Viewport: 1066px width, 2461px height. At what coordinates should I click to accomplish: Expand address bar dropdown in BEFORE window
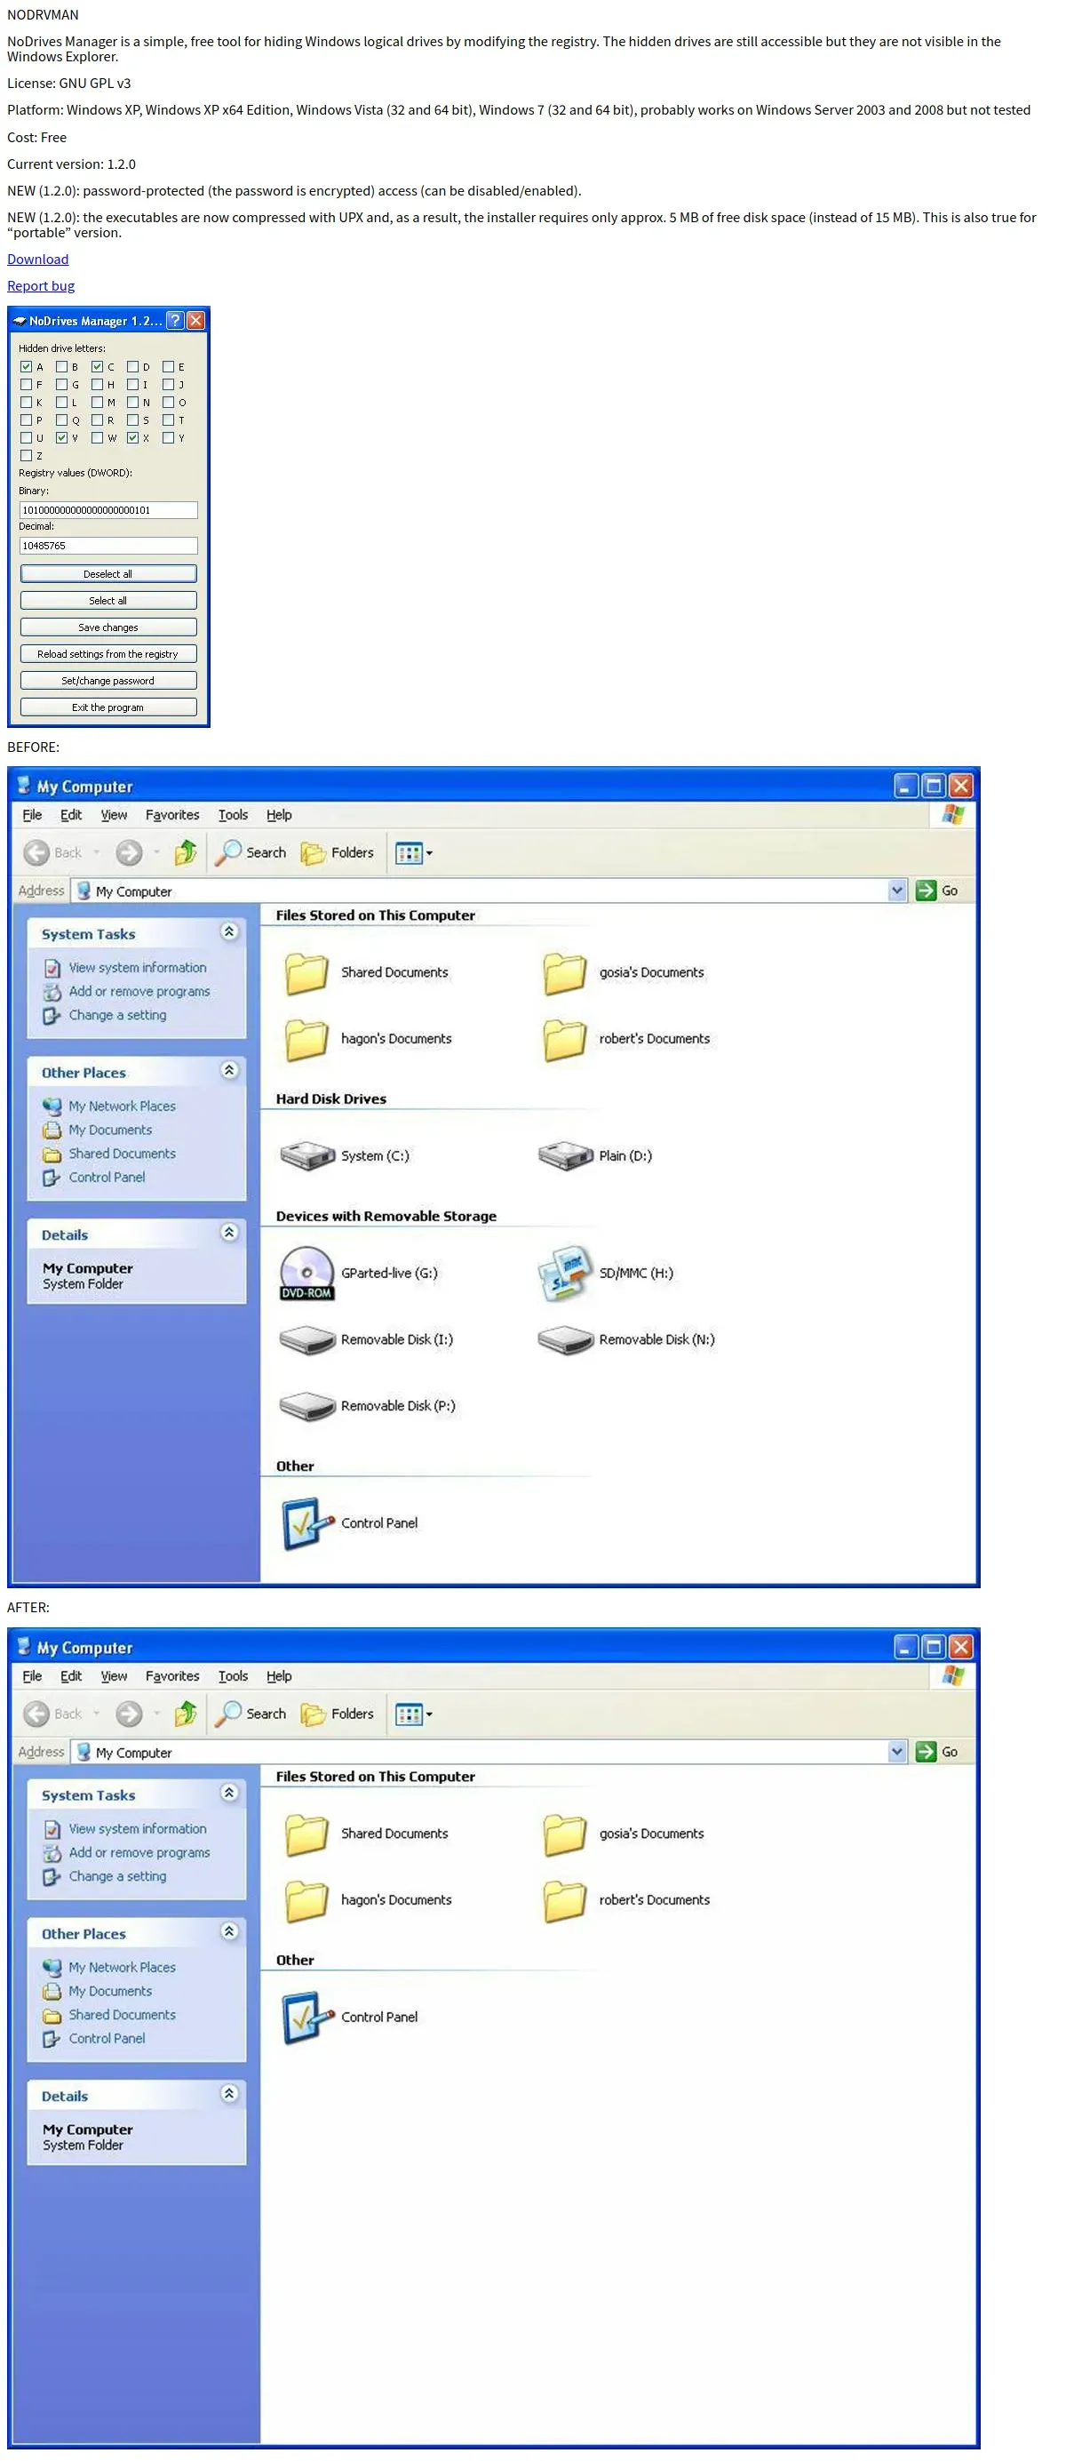pos(897,891)
